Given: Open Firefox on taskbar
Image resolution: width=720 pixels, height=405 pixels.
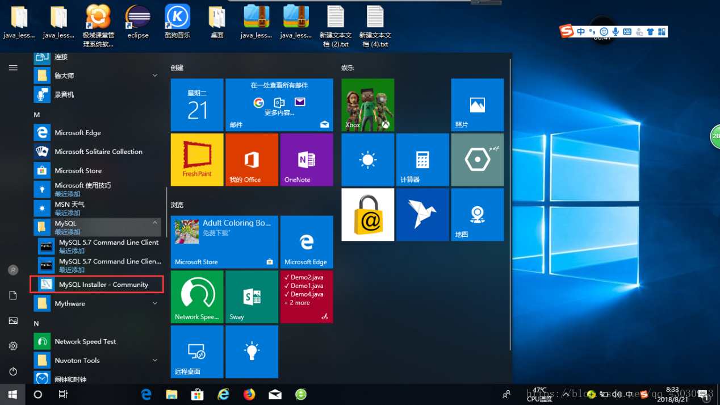Looking at the screenshot, I should point(249,394).
